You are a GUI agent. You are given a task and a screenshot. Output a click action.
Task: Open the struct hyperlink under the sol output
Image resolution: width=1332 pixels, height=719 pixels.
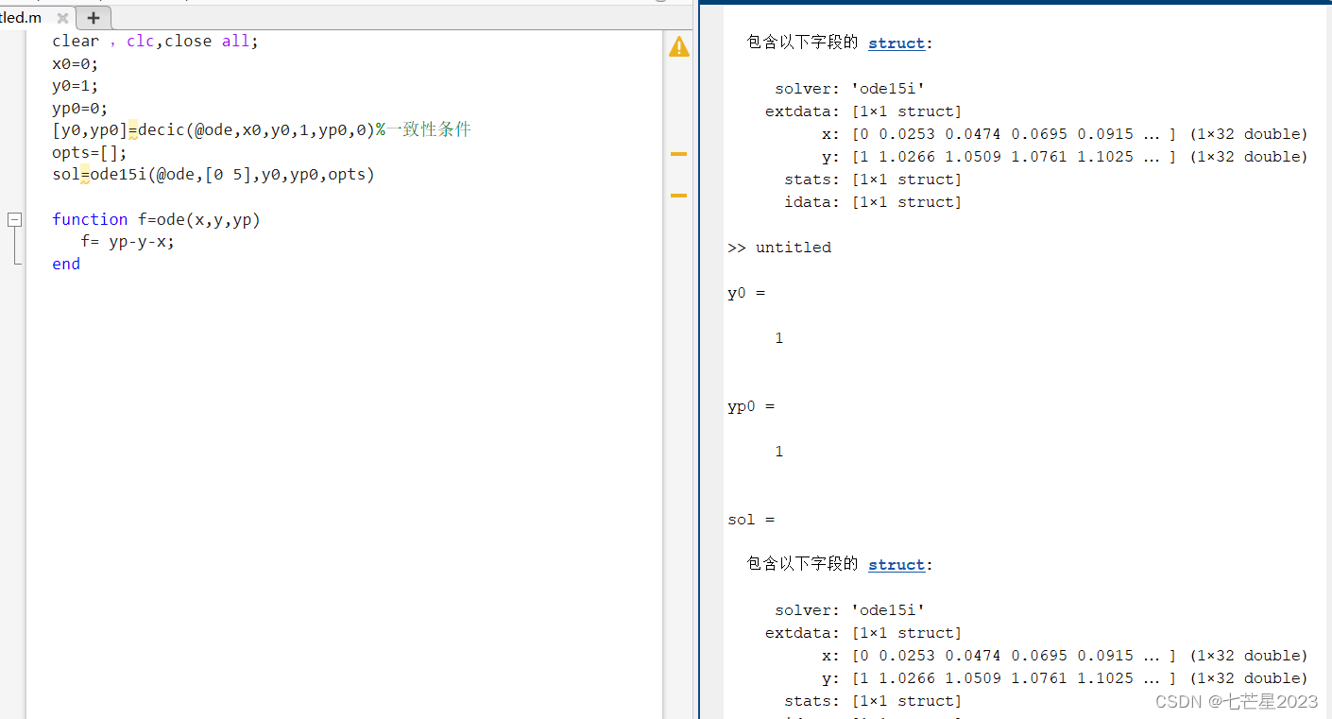click(x=896, y=564)
